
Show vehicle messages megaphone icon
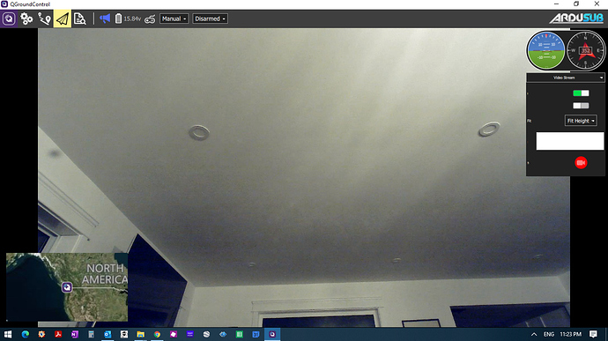105,19
